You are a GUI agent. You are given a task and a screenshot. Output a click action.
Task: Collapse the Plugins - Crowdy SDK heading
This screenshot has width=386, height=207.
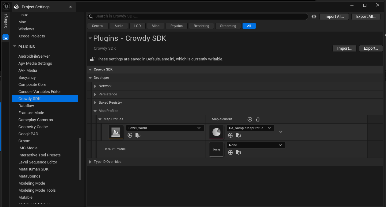(90, 38)
